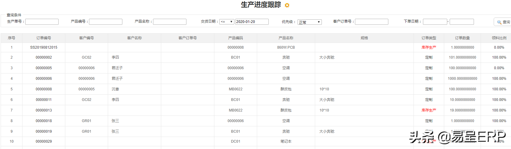This screenshot has width=511, height=149.
Task: Click the 订单类型 column header
Action: 429,38
